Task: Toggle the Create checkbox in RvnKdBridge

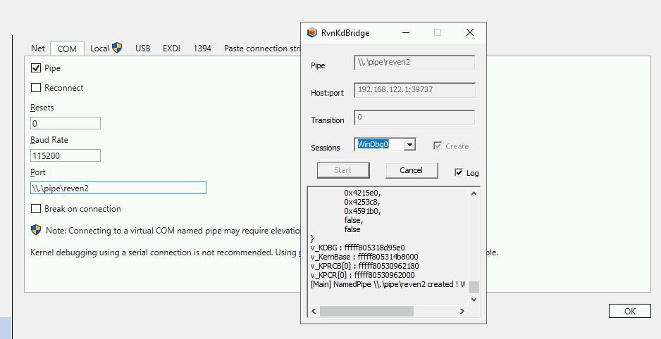Action: pyautogui.click(x=437, y=146)
